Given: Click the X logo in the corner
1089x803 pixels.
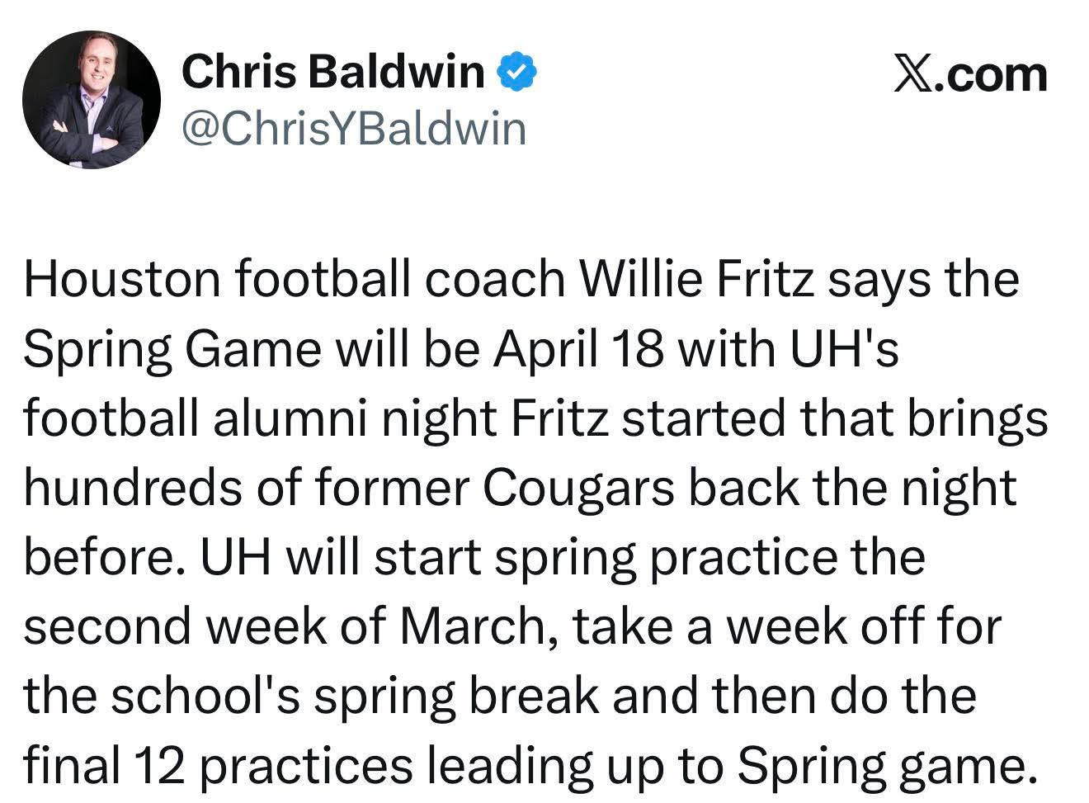Looking at the screenshot, I should (x=911, y=74).
